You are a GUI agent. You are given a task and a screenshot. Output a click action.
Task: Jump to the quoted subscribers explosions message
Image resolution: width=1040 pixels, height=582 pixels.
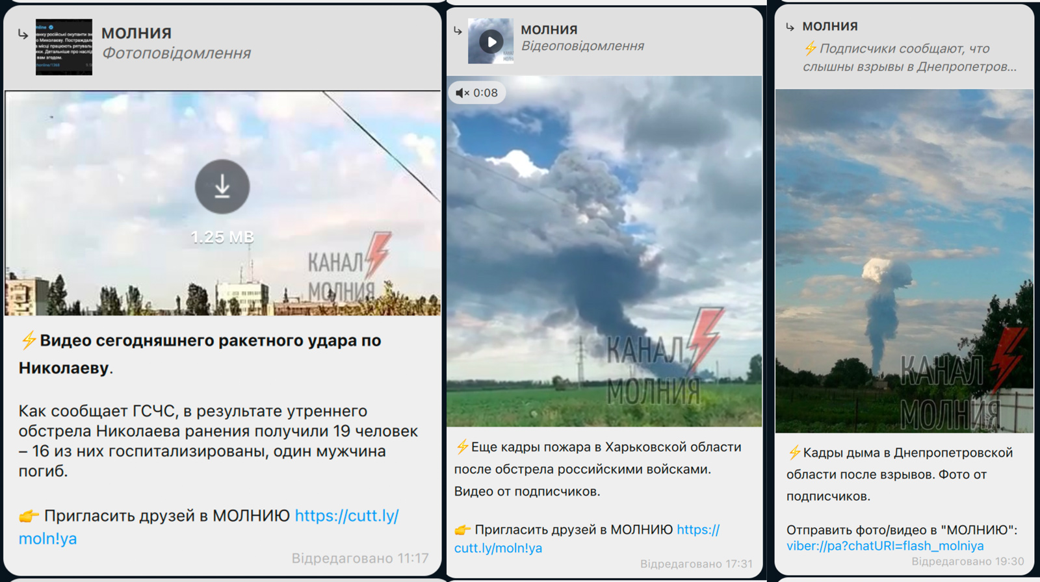909,57
